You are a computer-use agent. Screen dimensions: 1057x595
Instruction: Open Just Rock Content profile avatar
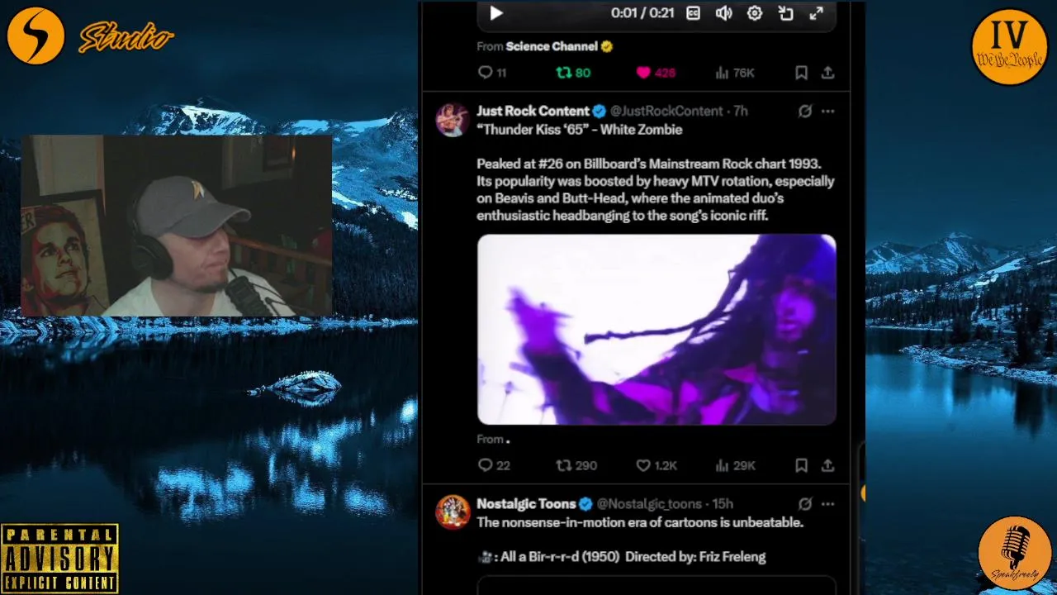pos(452,120)
